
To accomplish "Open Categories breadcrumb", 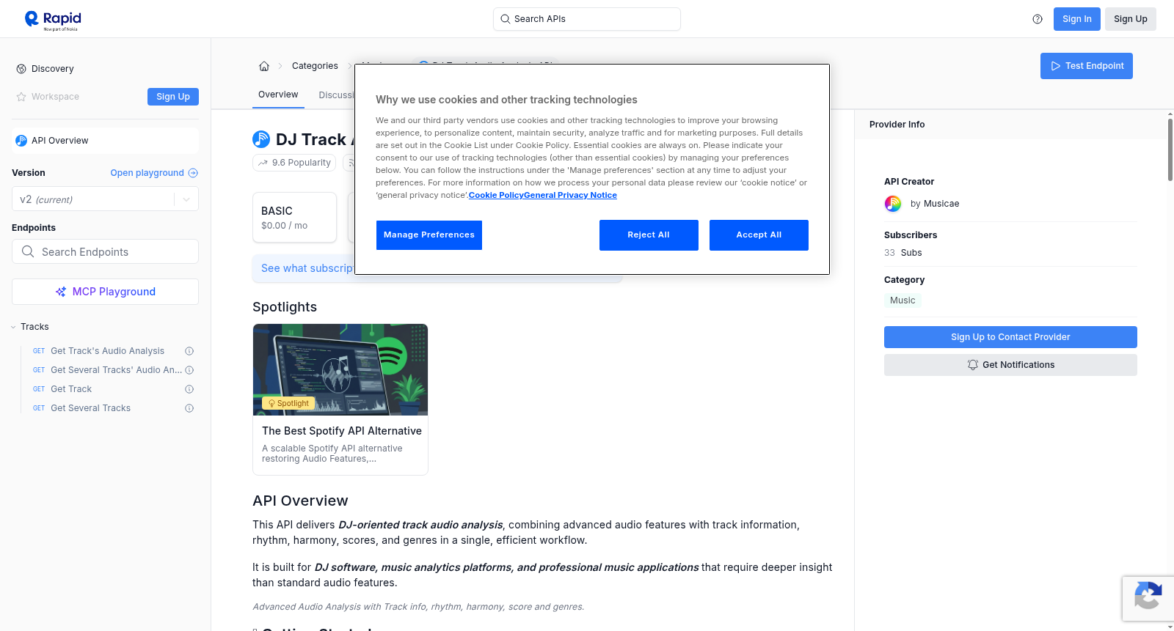I will coord(315,66).
